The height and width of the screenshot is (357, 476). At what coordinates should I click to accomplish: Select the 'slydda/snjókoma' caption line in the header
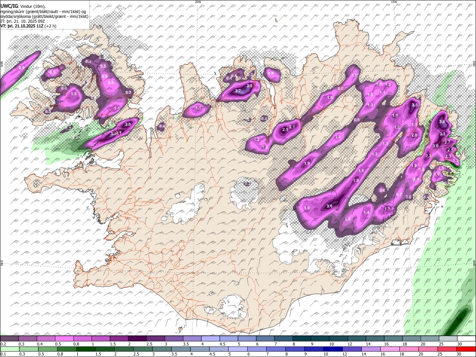44,16
